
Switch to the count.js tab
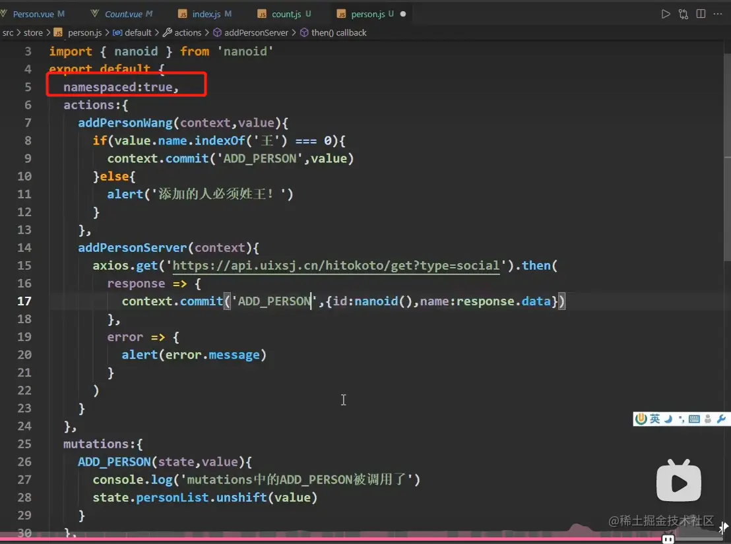(286, 14)
